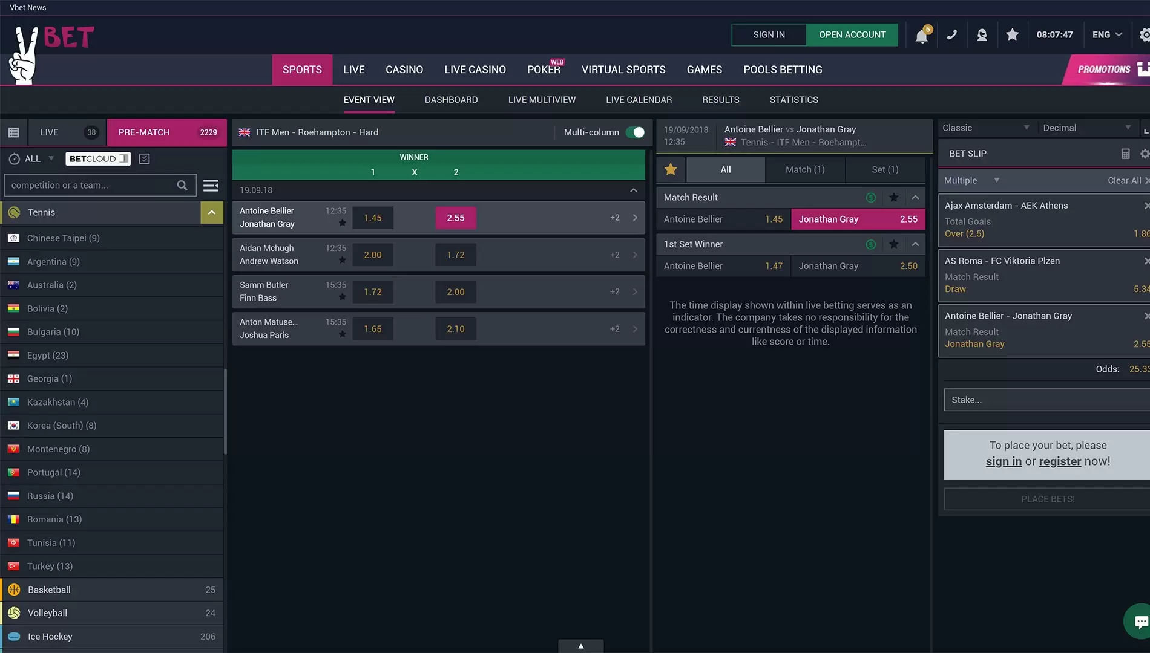Image resolution: width=1150 pixels, height=653 pixels.
Task: Select odds 1.65 for Anton Matuse
Action: tap(373, 329)
